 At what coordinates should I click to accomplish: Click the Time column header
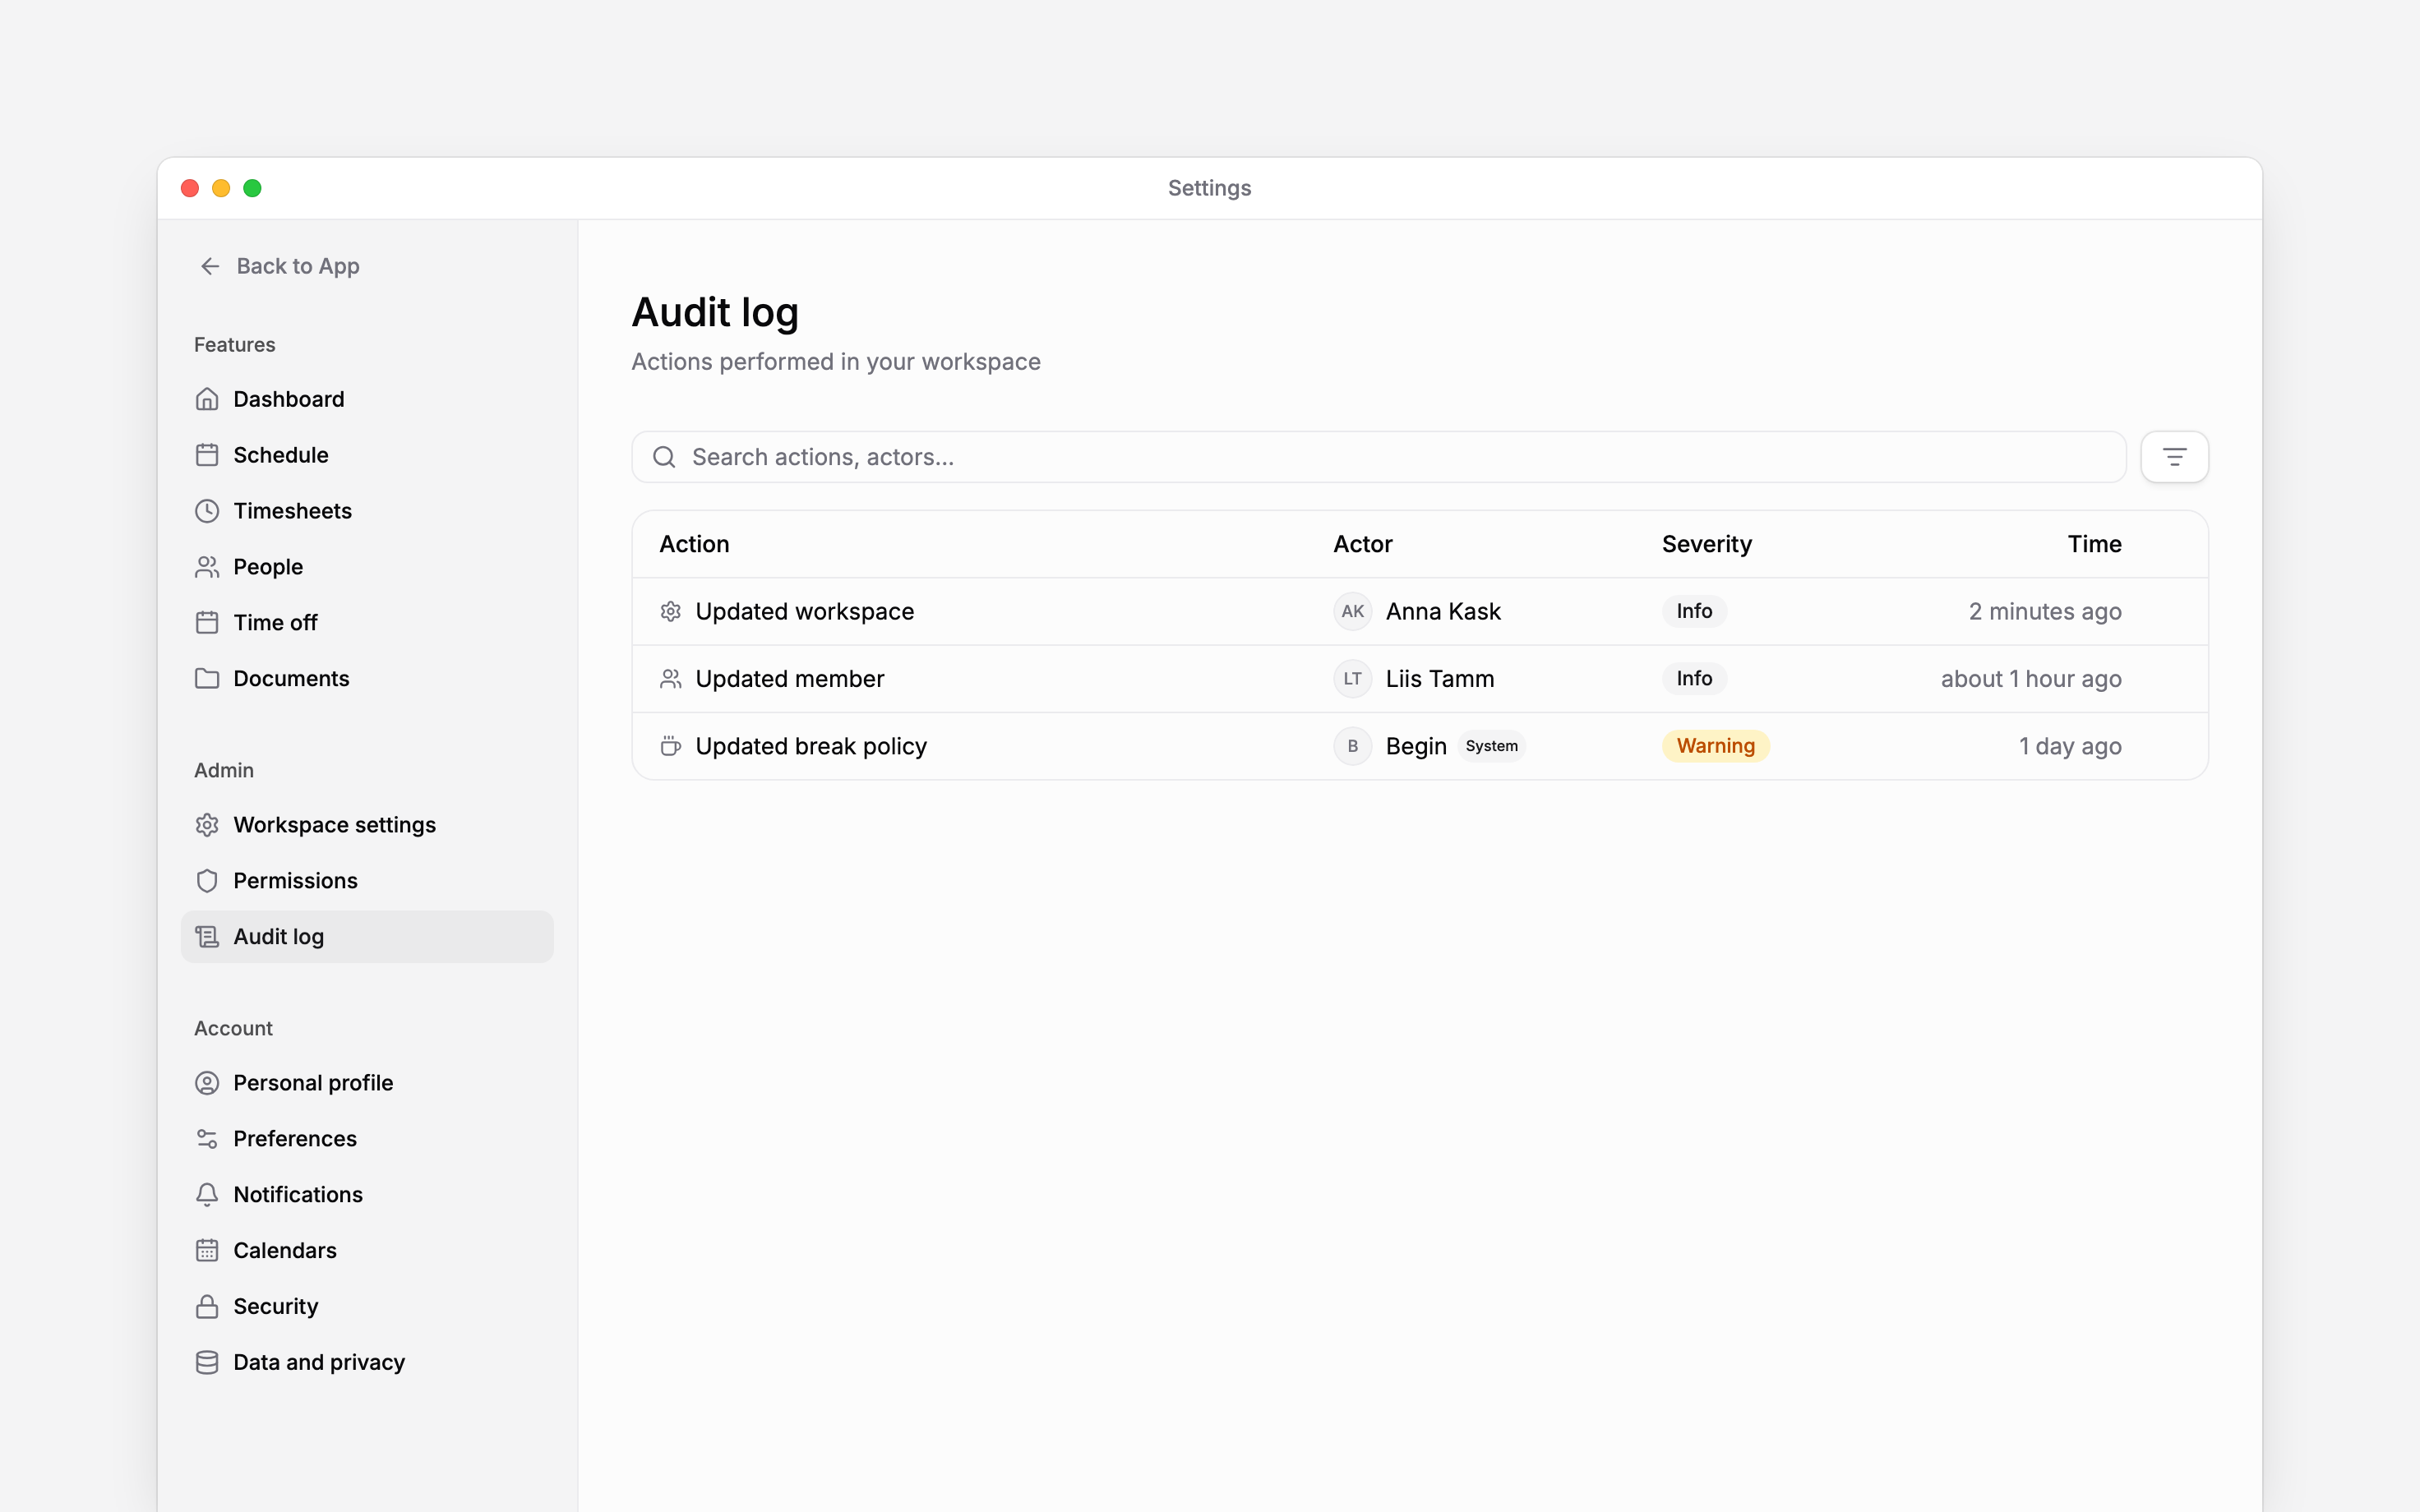2094,544
